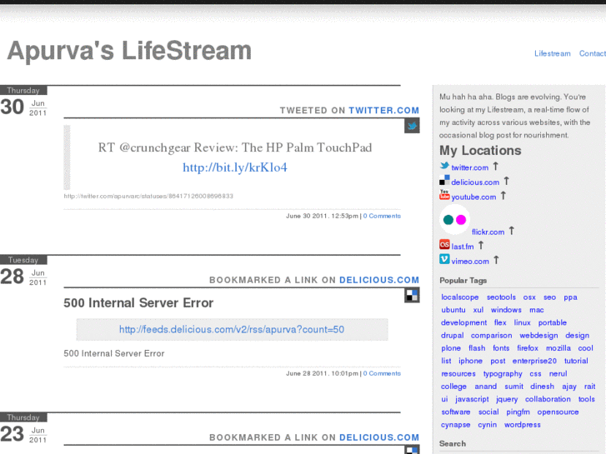Screen dimensions: 606x454
Task: Select the css tag
Action: [536, 374]
